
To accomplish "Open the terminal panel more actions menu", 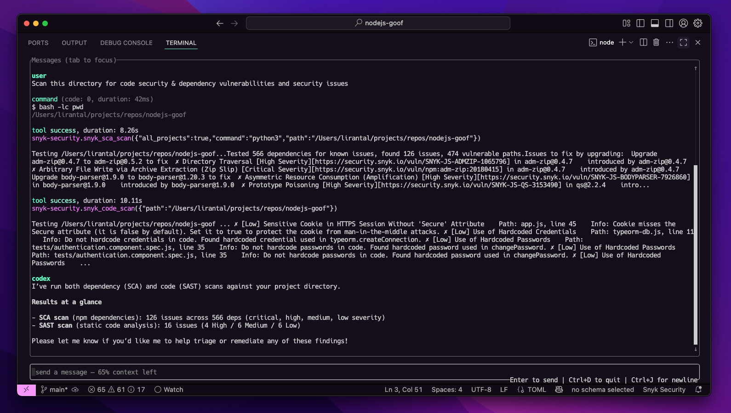I will 669,42.
